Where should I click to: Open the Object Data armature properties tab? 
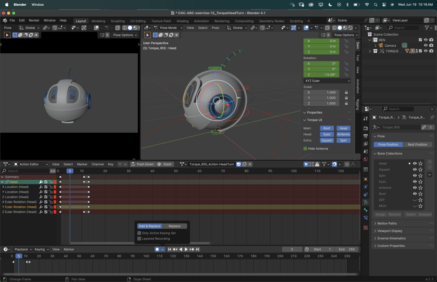click(366, 202)
